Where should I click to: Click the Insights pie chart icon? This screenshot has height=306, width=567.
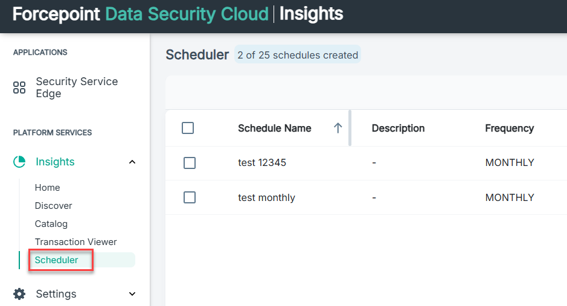19,162
